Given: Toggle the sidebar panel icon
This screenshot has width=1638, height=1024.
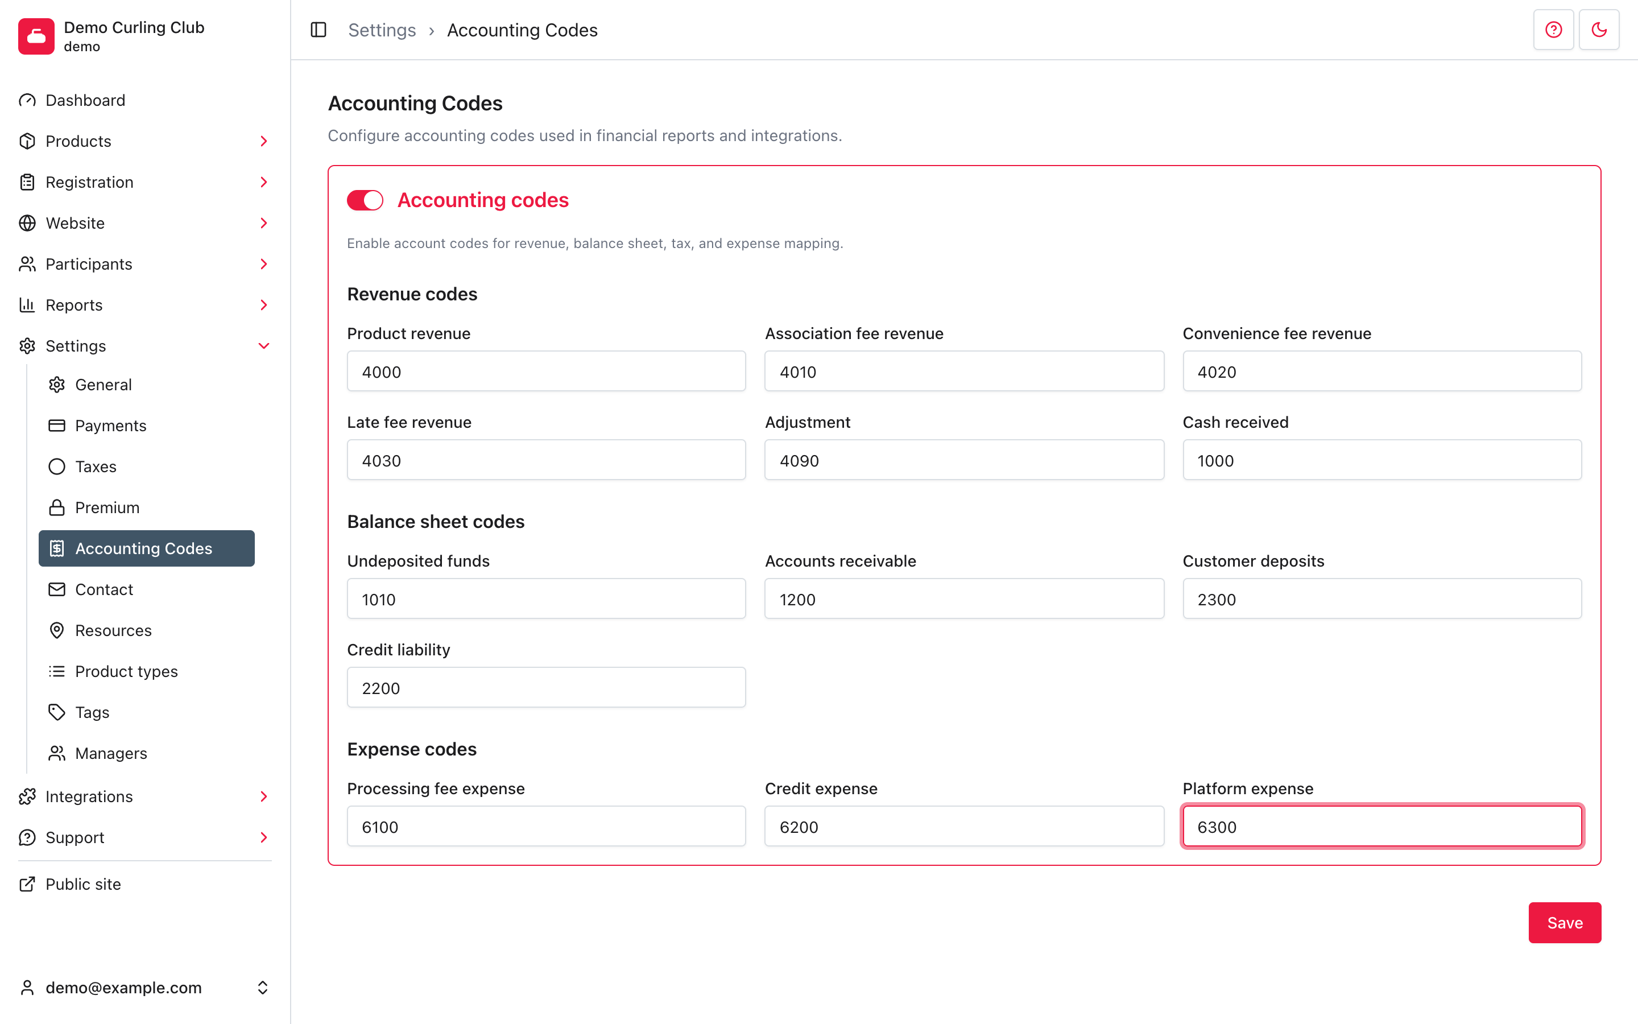Looking at the screenshot, I should pyautogui.click(x=318, y=30).
